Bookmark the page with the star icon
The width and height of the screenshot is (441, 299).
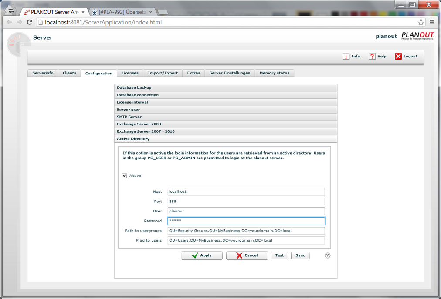point(421,22)
